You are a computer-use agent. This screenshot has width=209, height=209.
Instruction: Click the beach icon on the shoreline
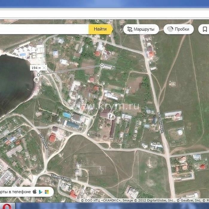pyautogui.click(x=36, y=80)
